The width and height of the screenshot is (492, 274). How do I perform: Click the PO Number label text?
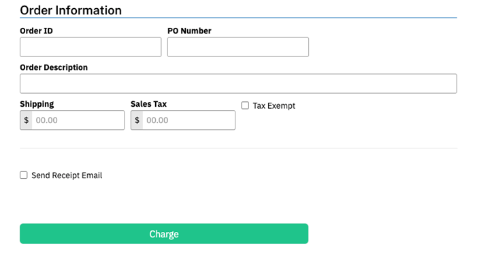[x=189, y=31]
